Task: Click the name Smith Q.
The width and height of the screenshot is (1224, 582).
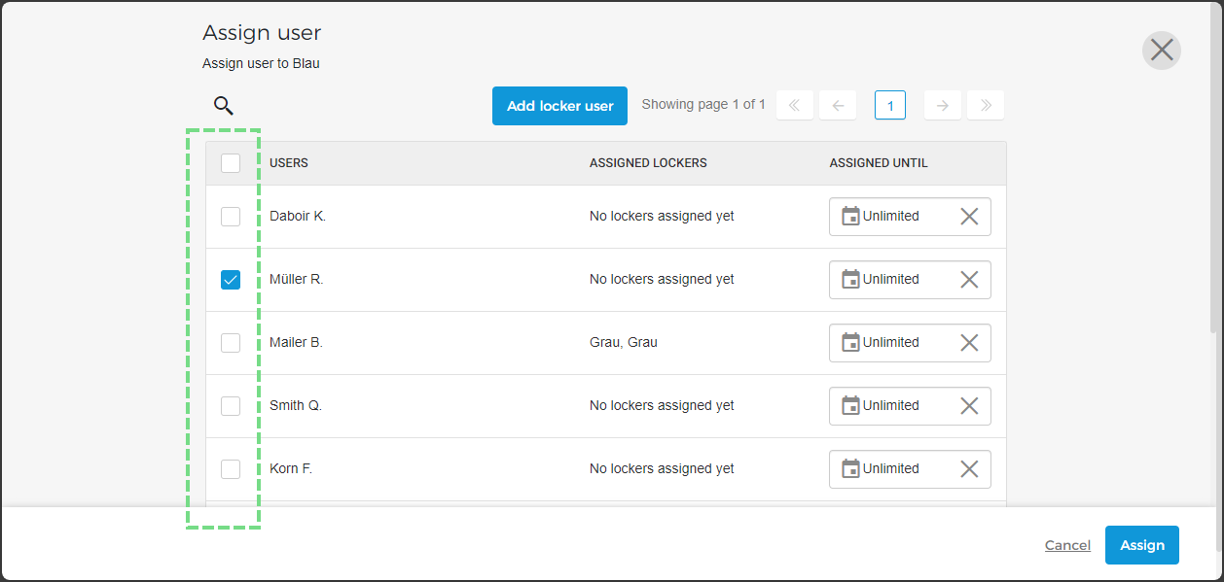Action: pos(296,406)
